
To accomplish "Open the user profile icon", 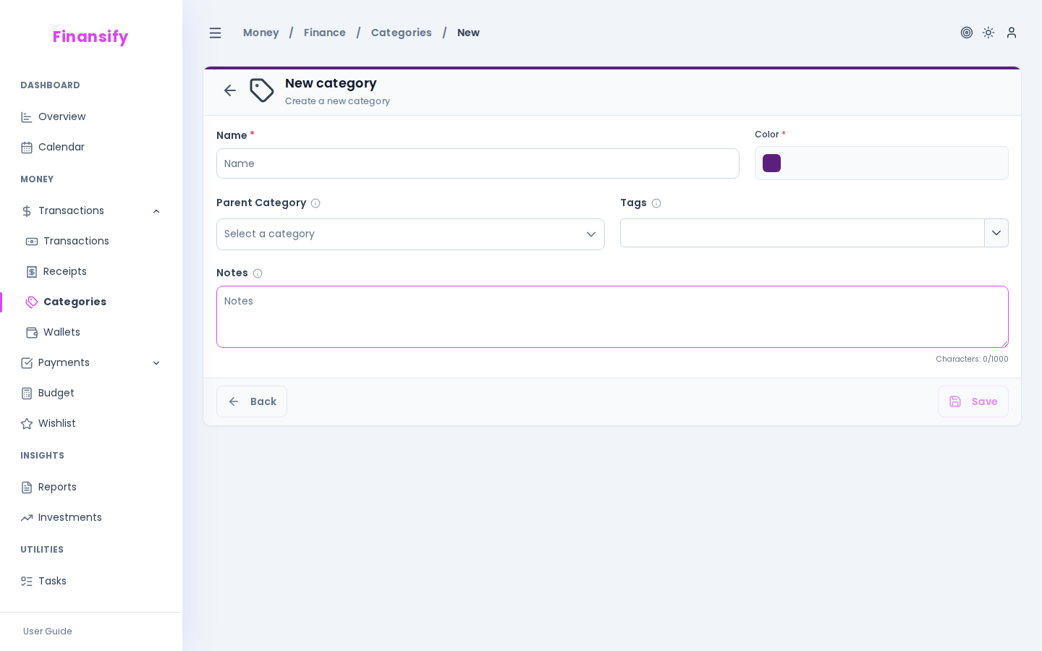I will (1012, 33).
